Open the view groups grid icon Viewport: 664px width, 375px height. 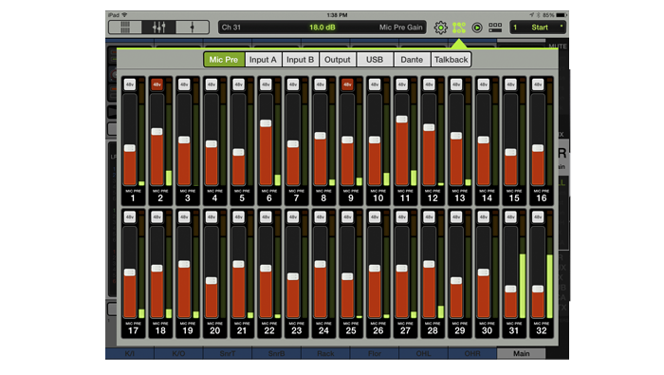coord(495,28)
